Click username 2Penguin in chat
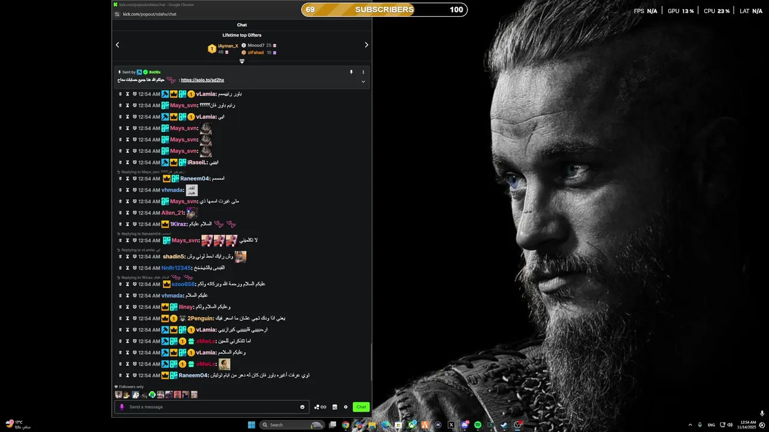 coord(201,319)
